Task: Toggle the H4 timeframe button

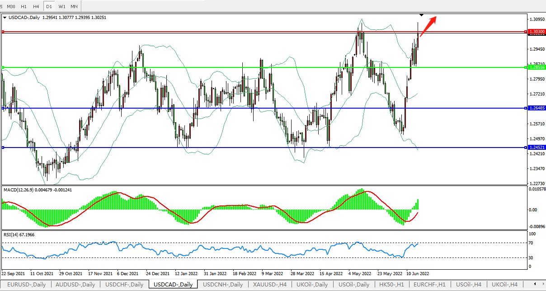Action: [36, 6]
